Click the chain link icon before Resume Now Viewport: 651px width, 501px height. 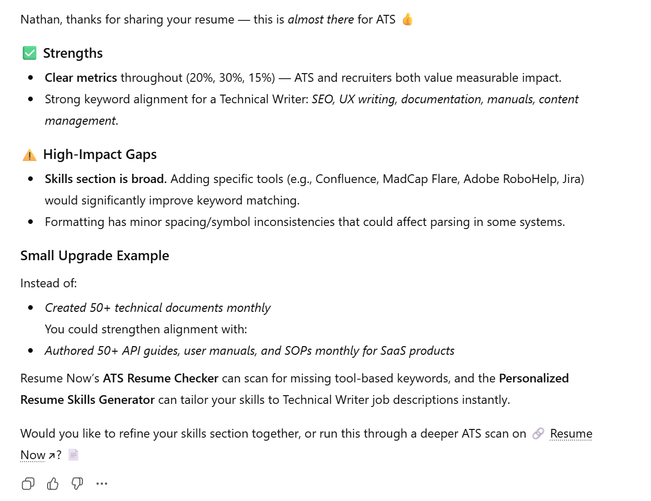point(537,434)
